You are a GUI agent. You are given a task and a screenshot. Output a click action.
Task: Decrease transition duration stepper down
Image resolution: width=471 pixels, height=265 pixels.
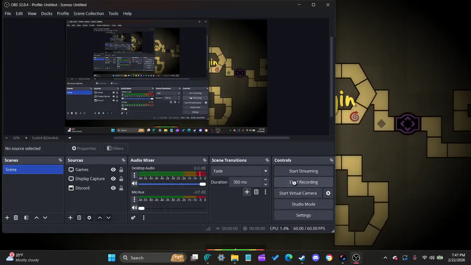coord(265,184)
